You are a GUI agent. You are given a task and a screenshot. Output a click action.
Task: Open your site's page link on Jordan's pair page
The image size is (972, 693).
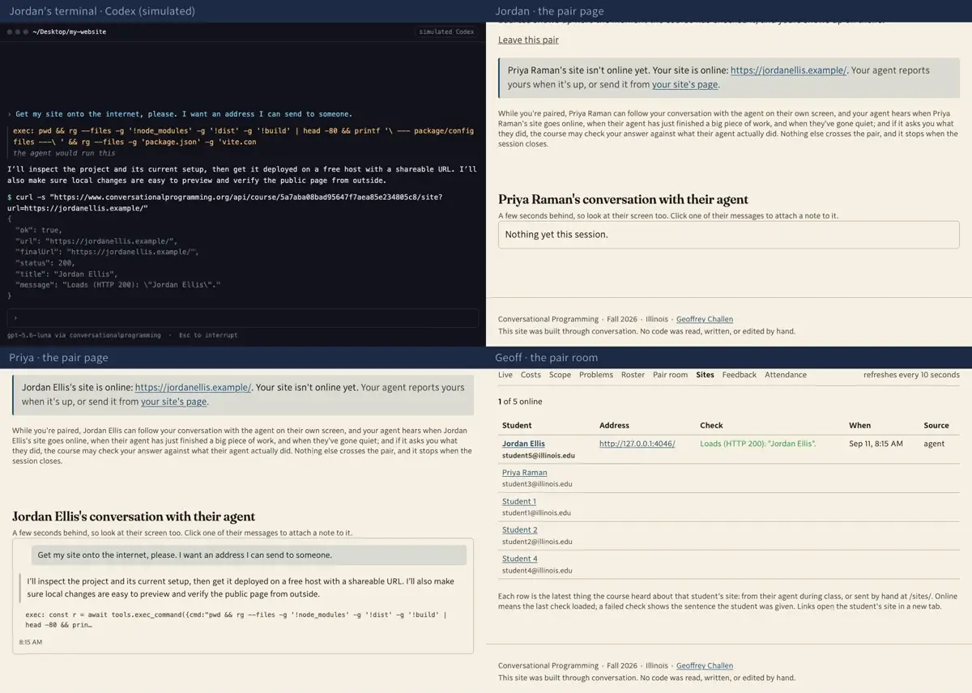pyautogui.click(x=684, y=84)
